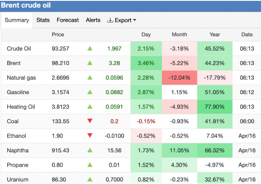Sort by the Month column header

[180, 35]
